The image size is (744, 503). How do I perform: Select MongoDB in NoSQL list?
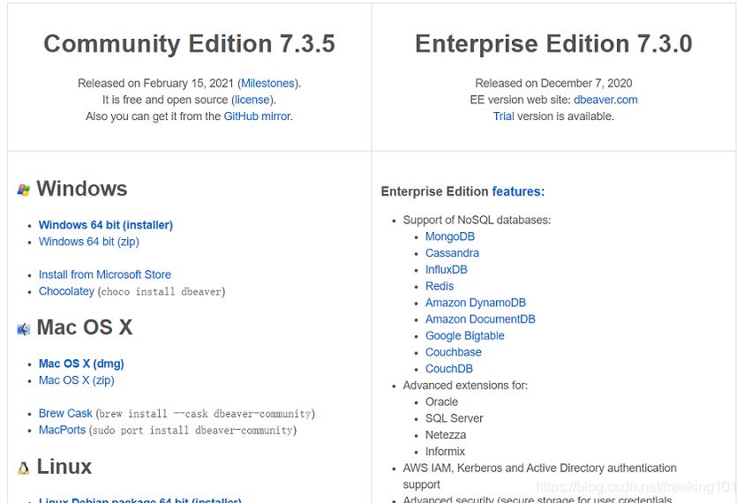(x=450, y=236)
